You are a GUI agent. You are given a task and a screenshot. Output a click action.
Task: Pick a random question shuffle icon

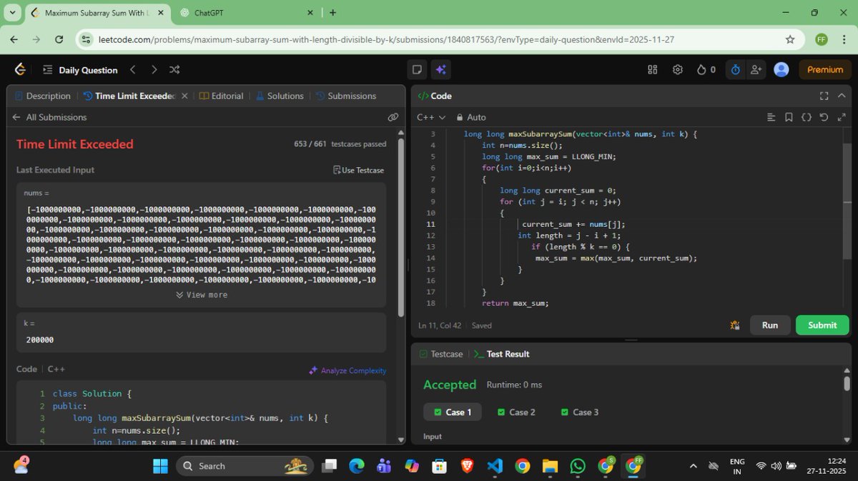point(174,69)
